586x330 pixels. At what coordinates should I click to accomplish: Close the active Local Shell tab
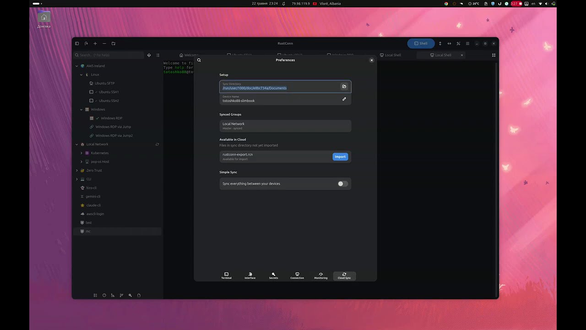pyautogui.click(x=462, y=55)
